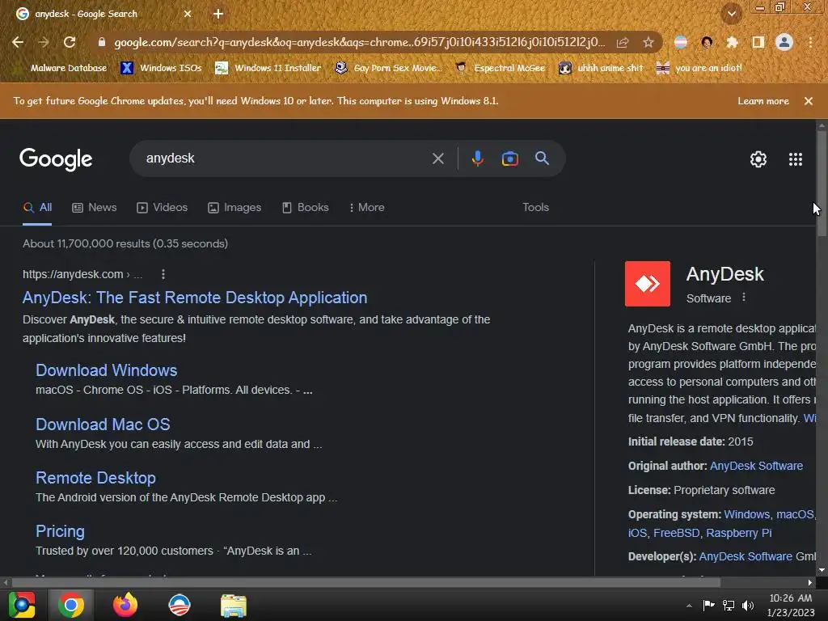Screen dimensions: 828x621
Task: Click the vertical page scrollbar thumb
Action: tap(822, 184)
